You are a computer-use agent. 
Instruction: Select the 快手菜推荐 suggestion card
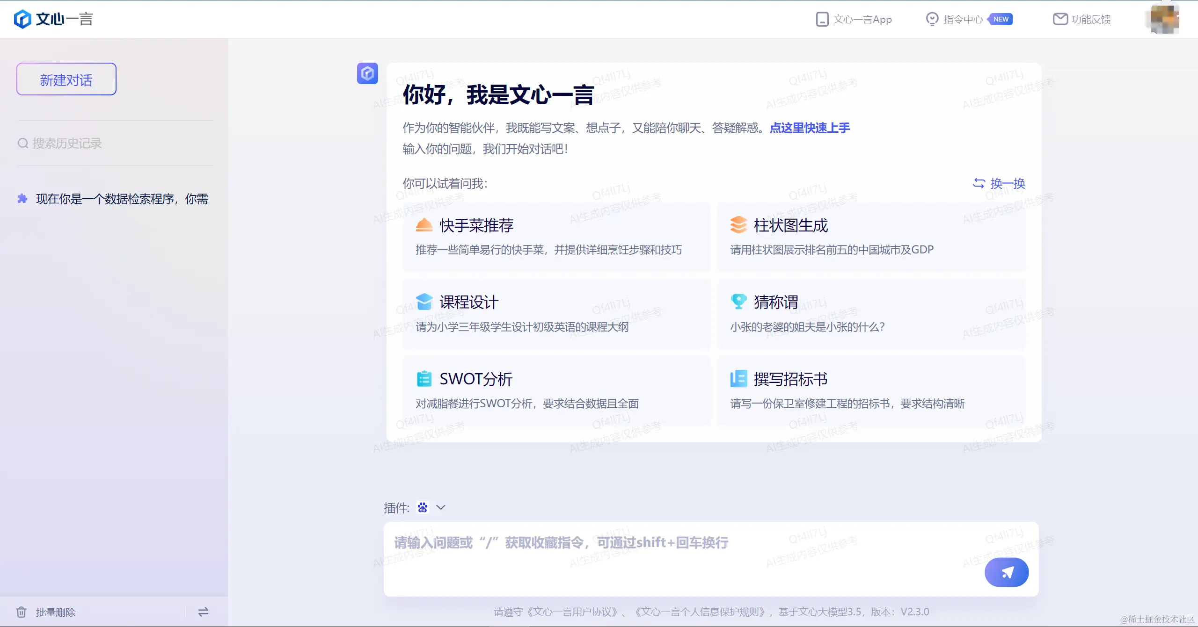coord(556,237)
